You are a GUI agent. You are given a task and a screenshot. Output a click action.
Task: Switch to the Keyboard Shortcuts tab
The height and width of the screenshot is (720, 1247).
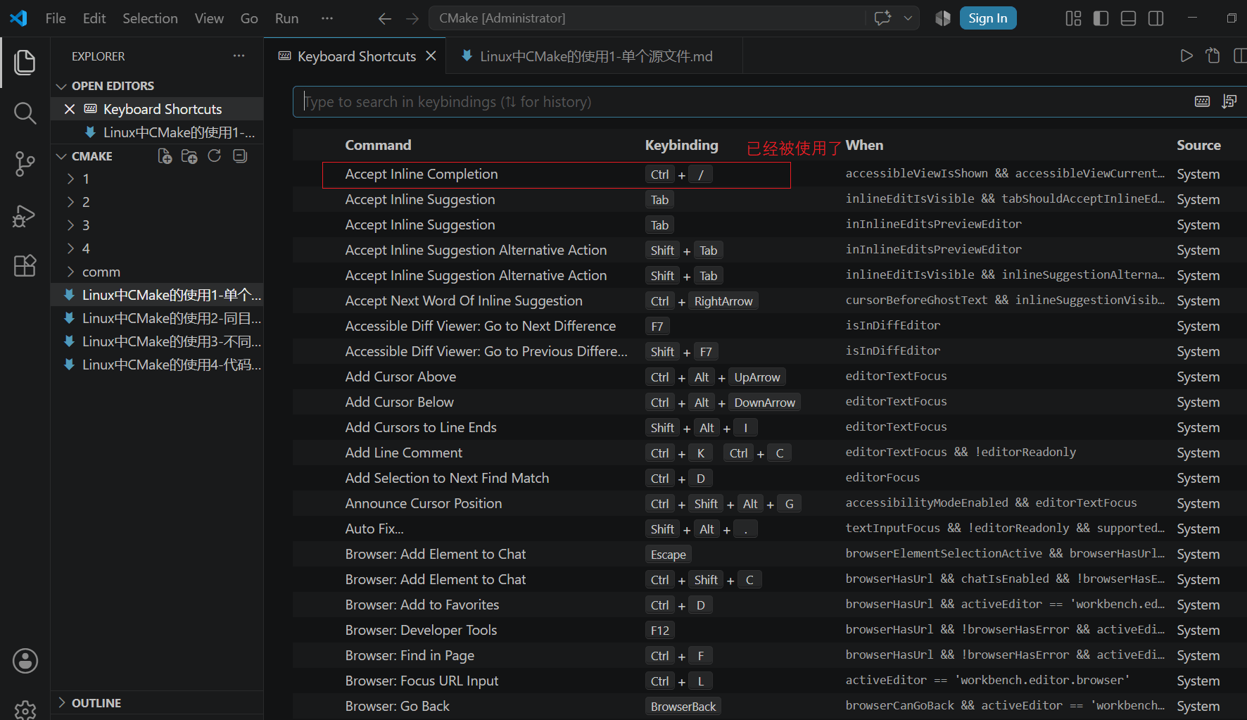(357, 56)
